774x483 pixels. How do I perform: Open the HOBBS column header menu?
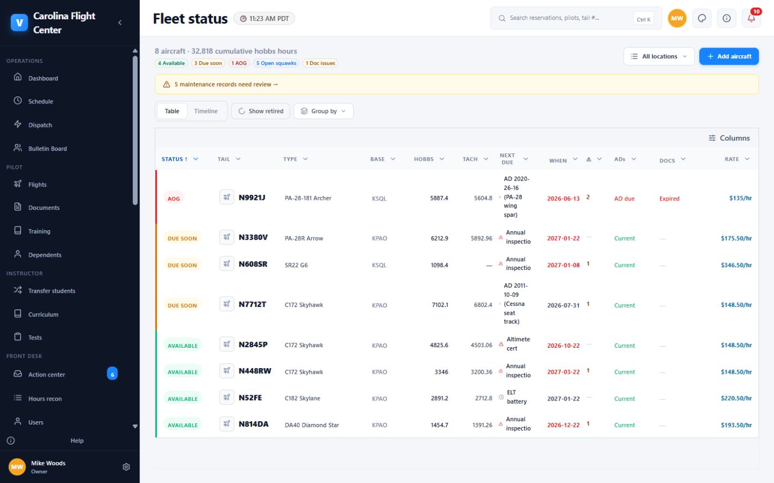click(x=442, y=159)
